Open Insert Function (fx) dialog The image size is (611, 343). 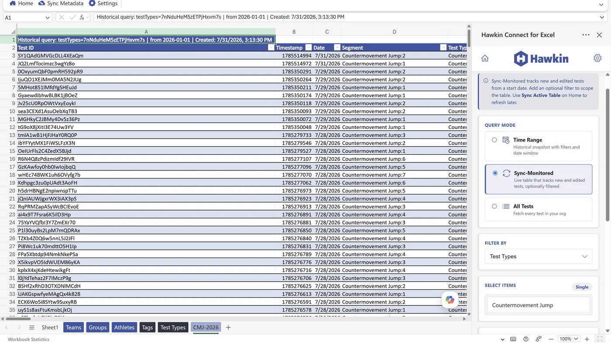click(x=82, y=17)
